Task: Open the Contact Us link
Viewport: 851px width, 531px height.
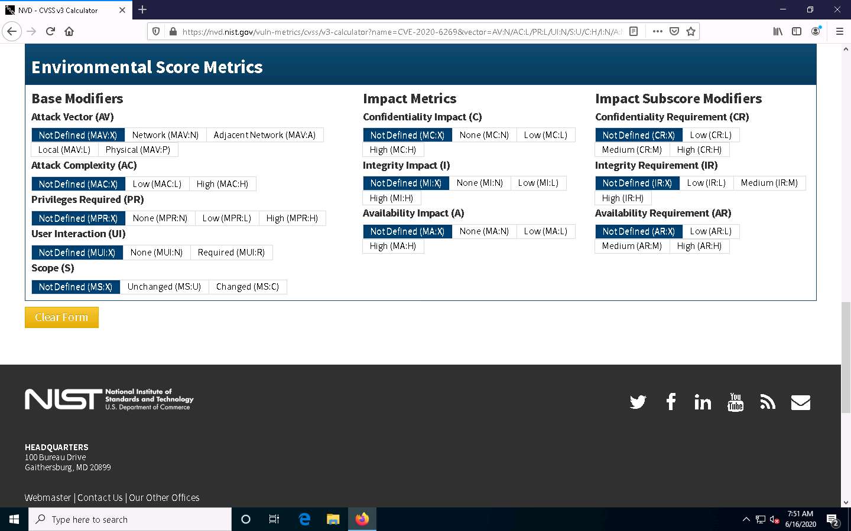Action: (x=100, y=497)
